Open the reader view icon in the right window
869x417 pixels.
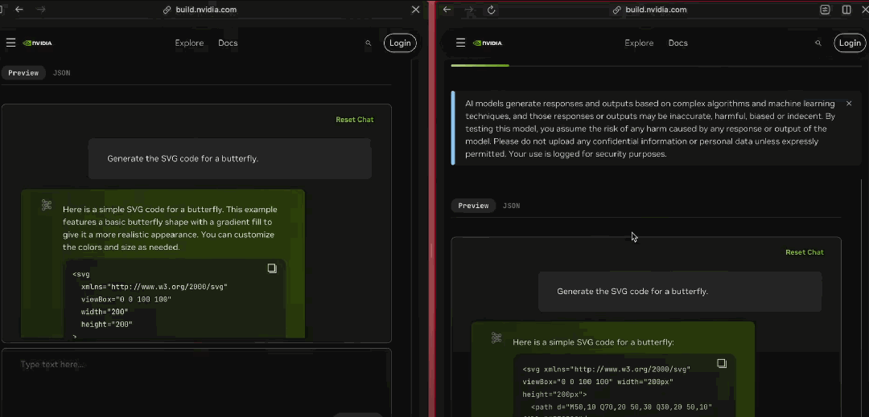(x=826, y=10)
